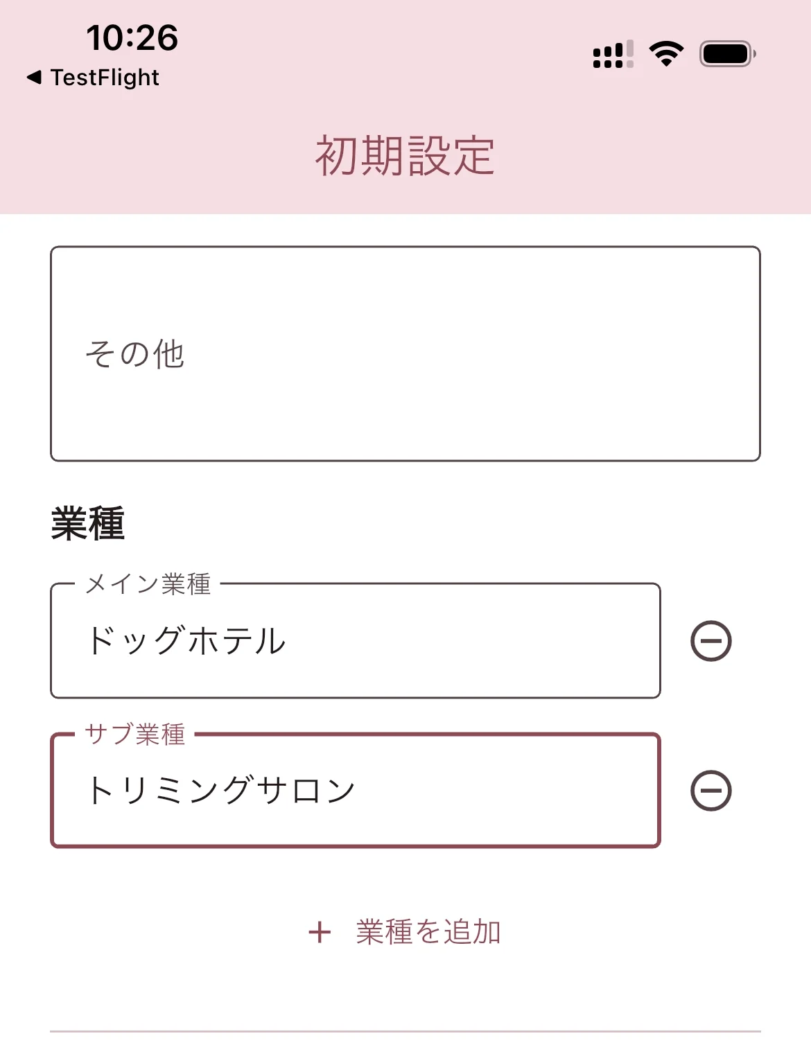Click the サブ業種 floating label
Screen dimensions: 811x1054
click(x=135, y=734)
